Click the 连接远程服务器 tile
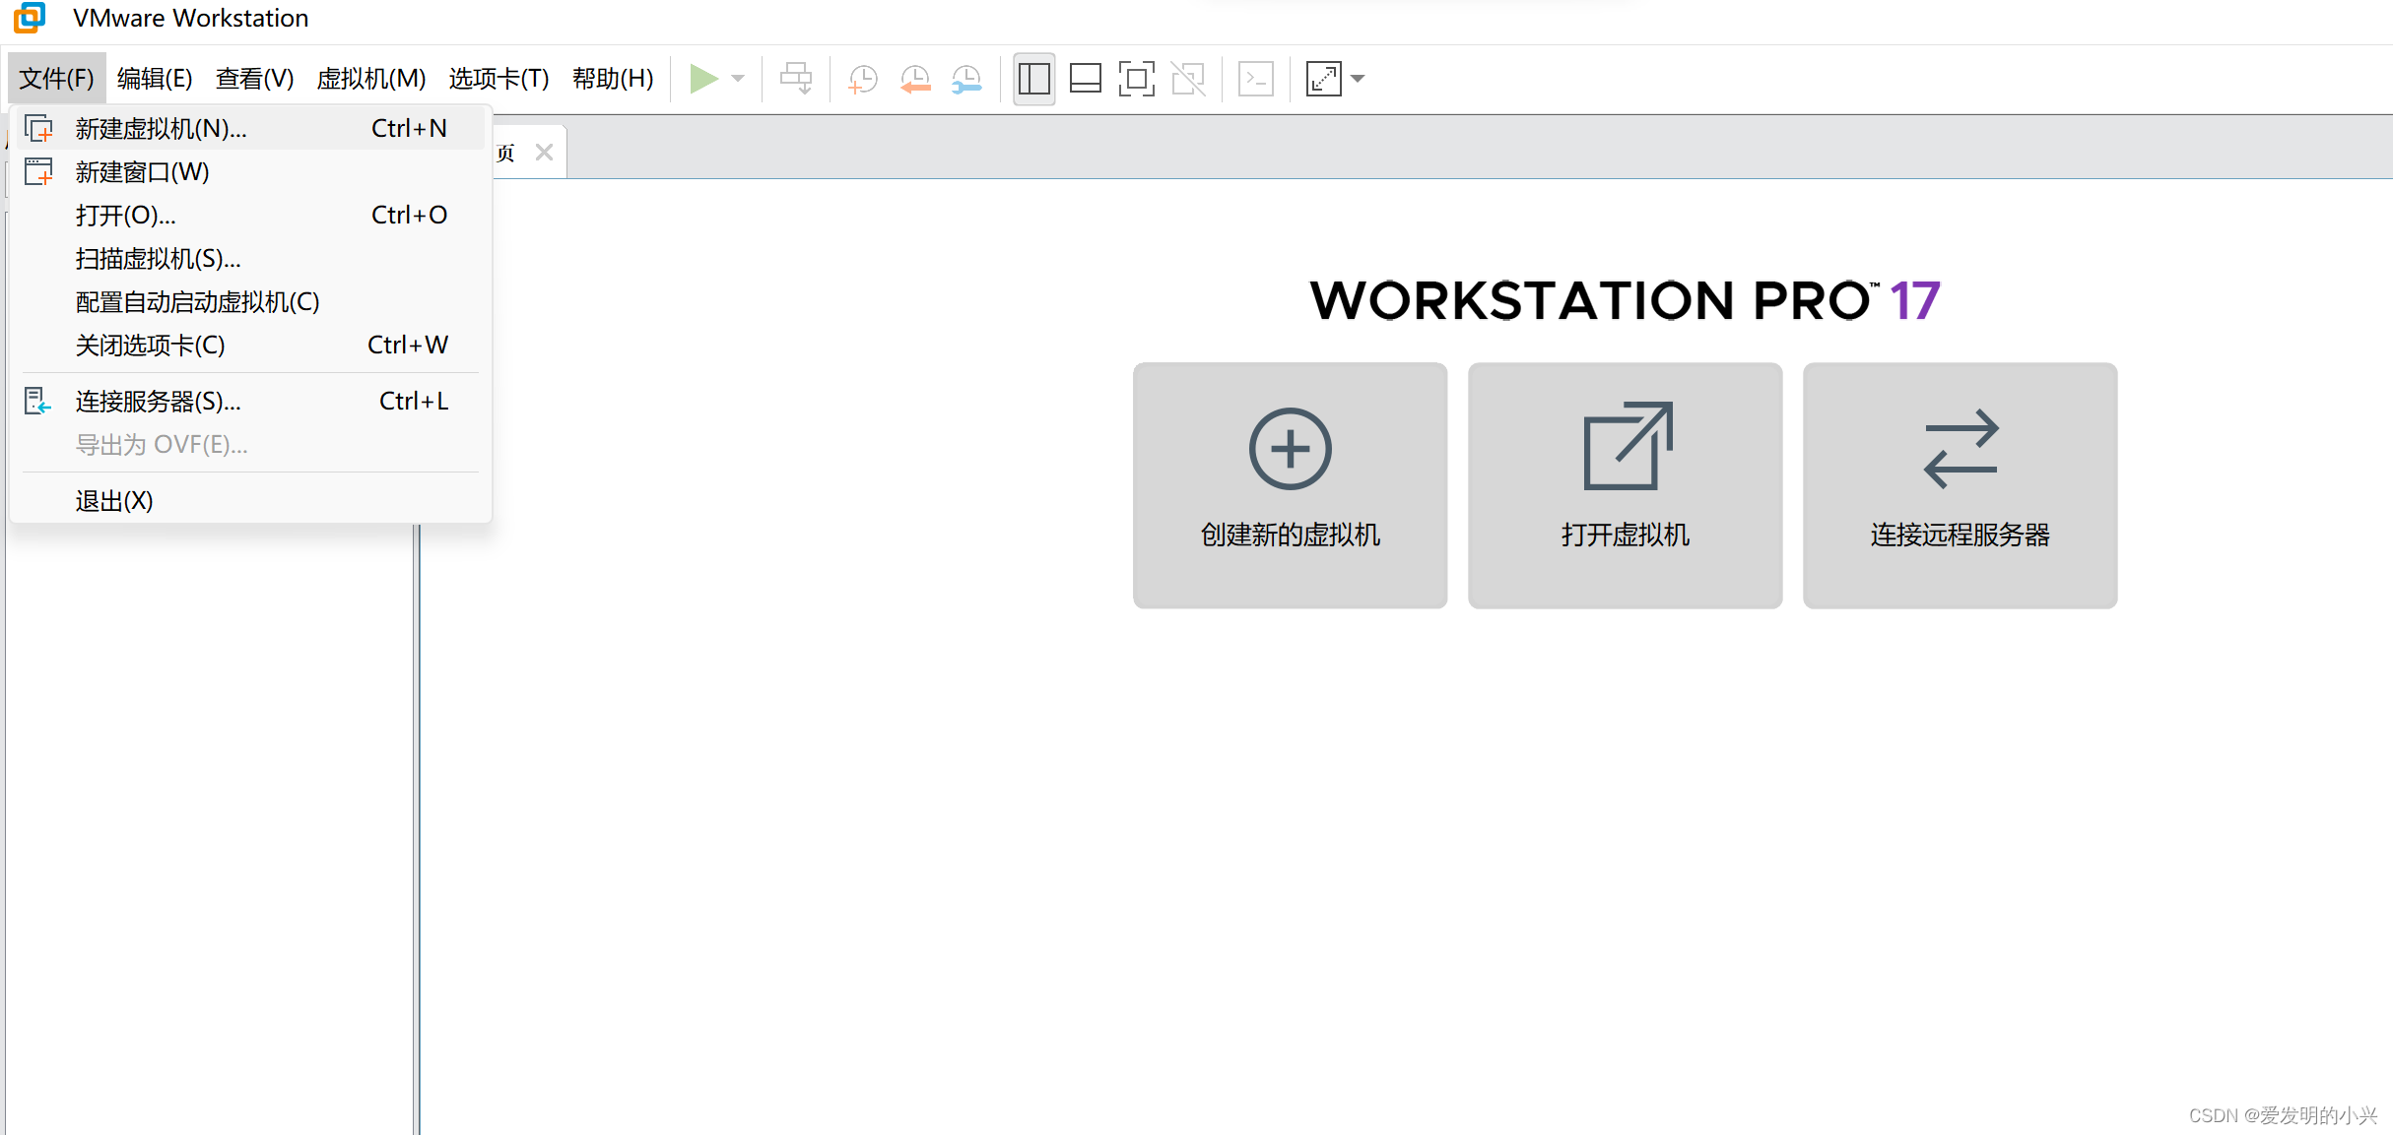This screenshot has height=1135, width=2393. (x=1960, y=485)
